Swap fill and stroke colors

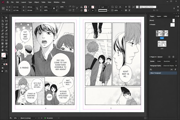click(7, 54)
